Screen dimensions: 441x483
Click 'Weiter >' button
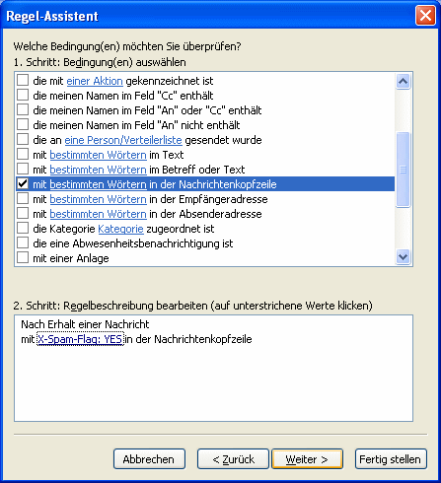coord(307,459)
